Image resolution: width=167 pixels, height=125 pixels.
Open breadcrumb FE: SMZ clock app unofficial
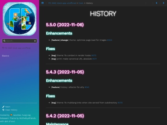coord(62,3)
